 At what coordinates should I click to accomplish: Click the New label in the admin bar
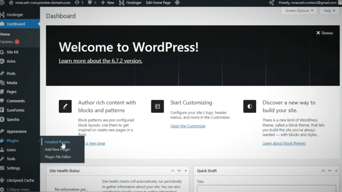click(x=111, y=3)
